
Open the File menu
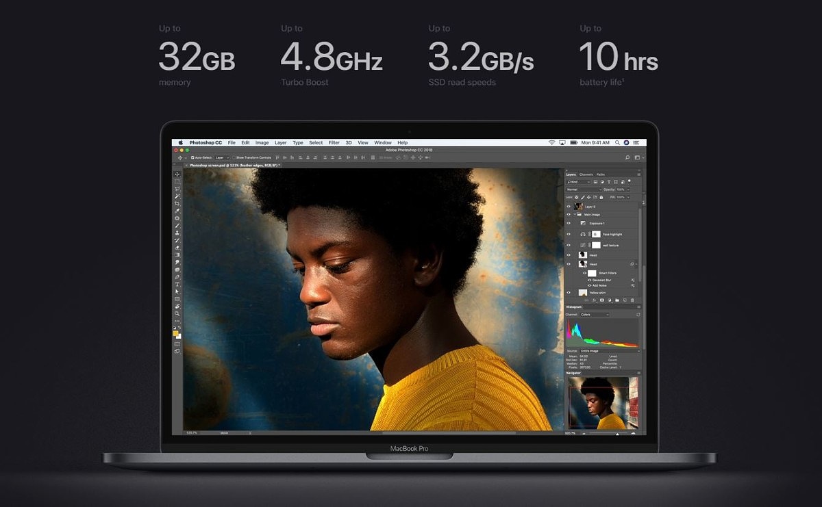coord(232,142)
